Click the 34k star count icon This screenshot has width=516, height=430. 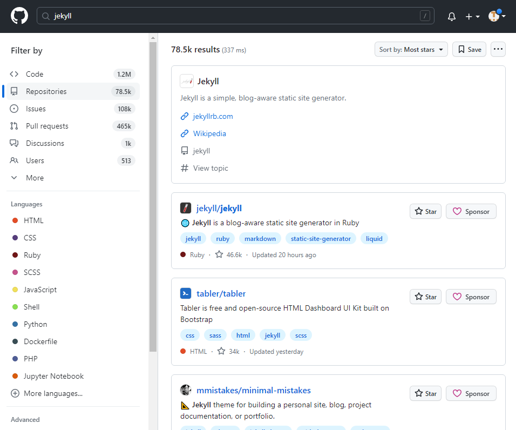coord(221,351)
